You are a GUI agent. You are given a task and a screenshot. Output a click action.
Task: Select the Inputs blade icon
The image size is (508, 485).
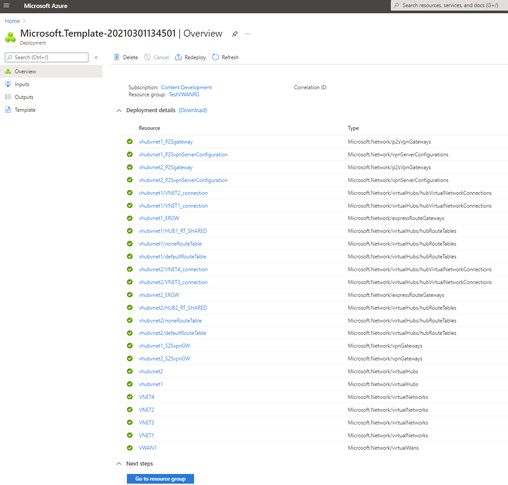9,84
